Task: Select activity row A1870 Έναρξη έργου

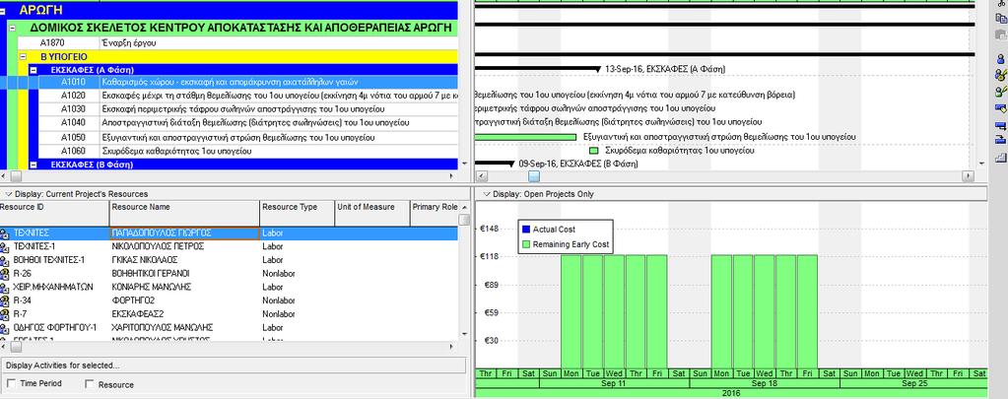Action: [x=237, y=43]
